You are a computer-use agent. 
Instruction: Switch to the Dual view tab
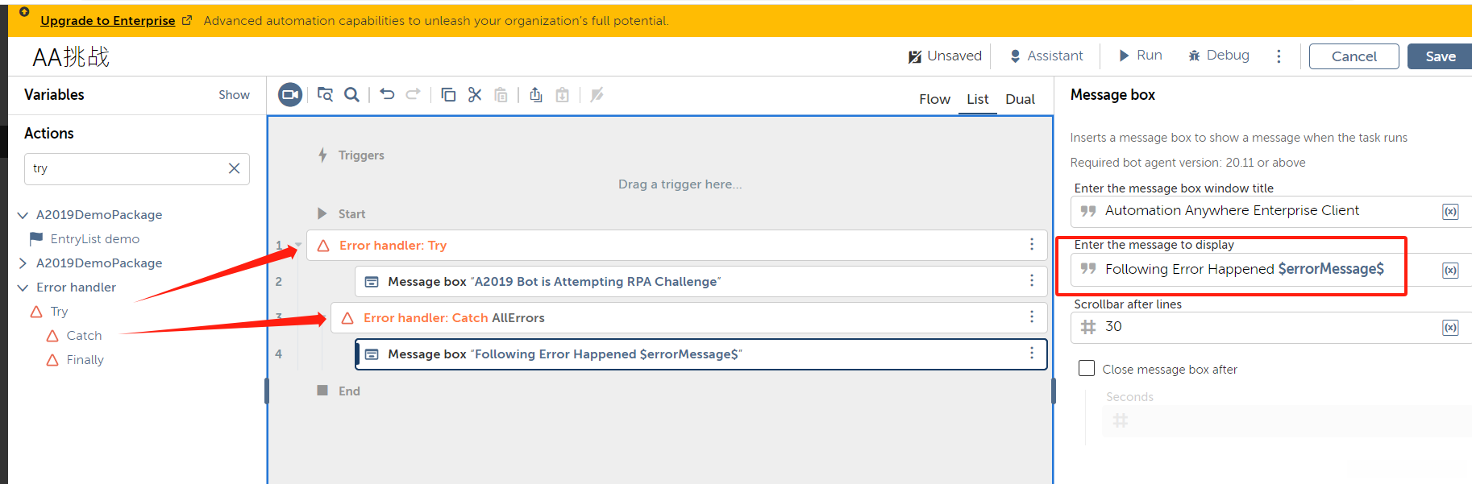pyautogui.click(x=1020, y=99)
